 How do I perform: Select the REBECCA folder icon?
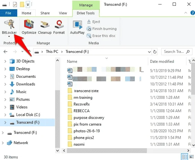[x=70, y=111]
